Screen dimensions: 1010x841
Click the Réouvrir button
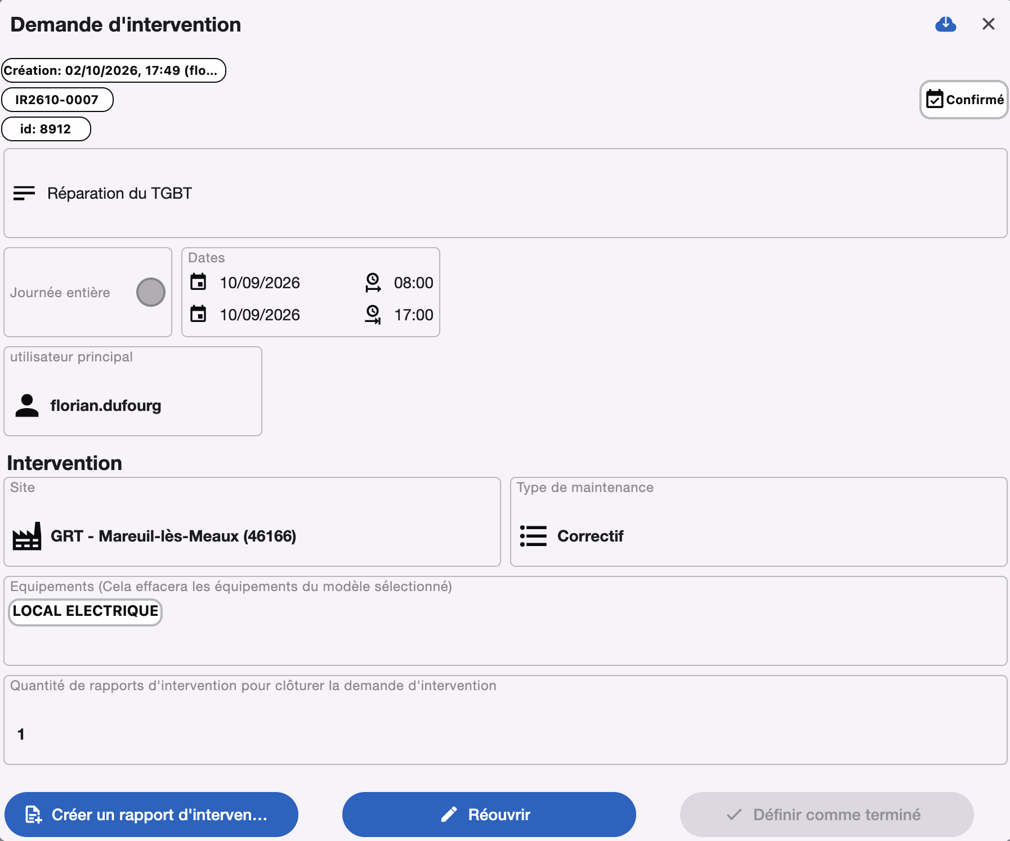489,815
